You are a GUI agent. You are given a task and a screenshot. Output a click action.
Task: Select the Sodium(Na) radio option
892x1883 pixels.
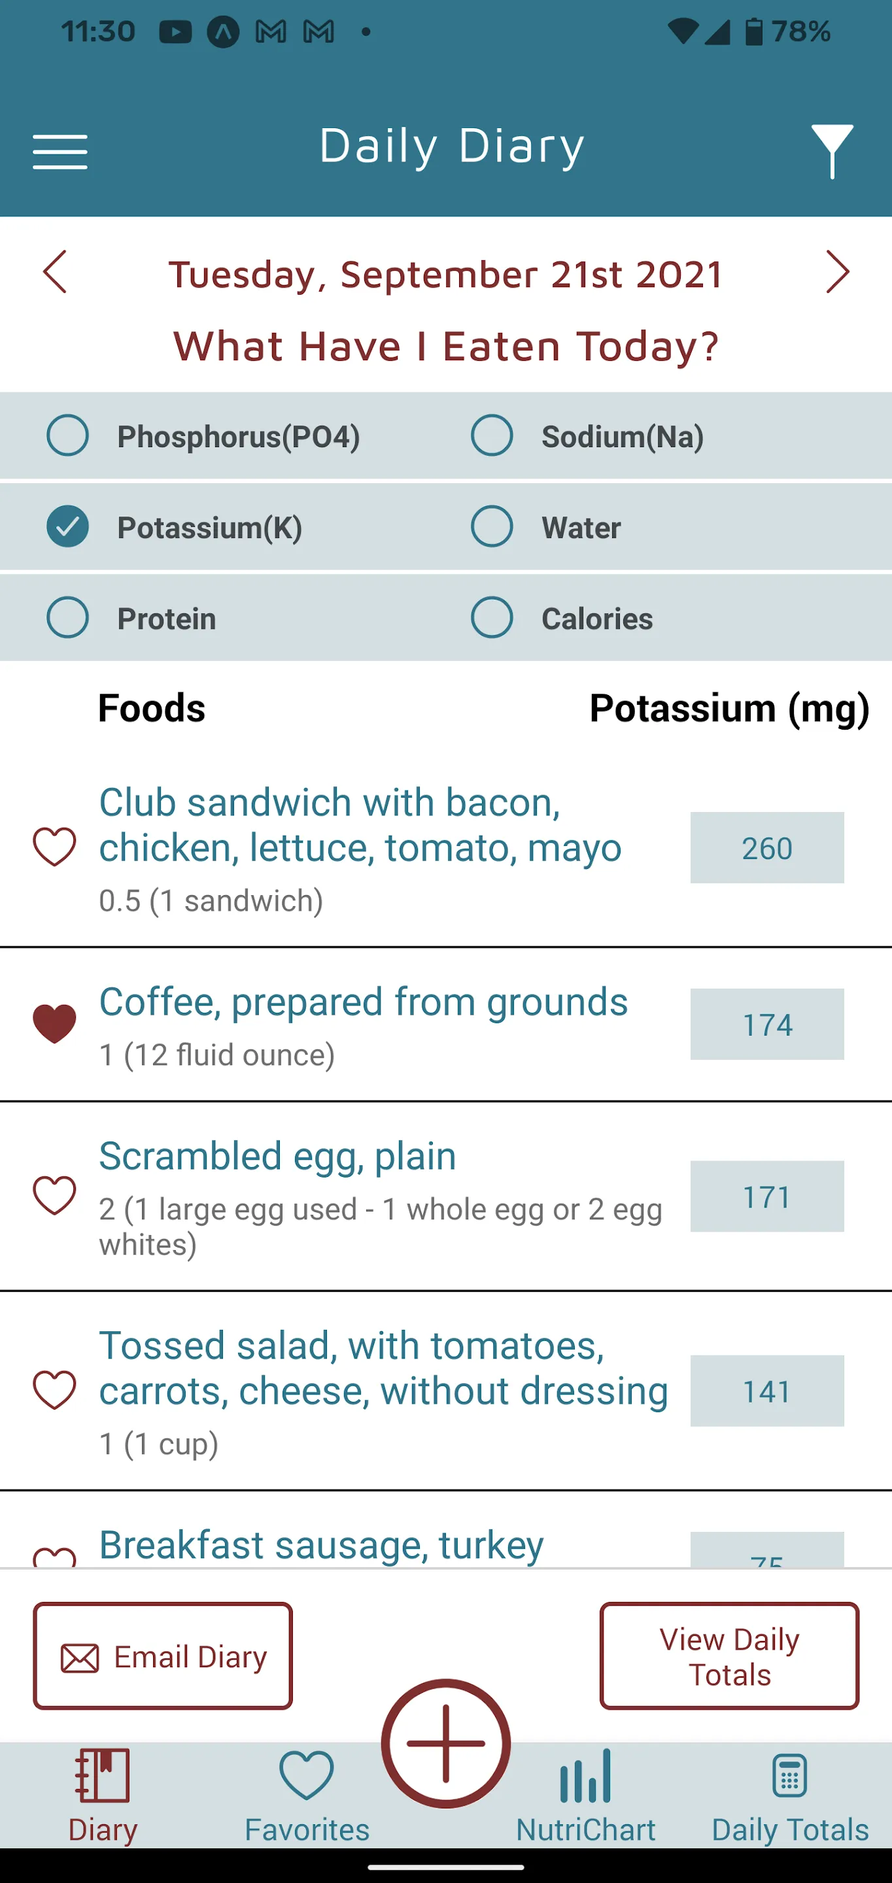492,435
